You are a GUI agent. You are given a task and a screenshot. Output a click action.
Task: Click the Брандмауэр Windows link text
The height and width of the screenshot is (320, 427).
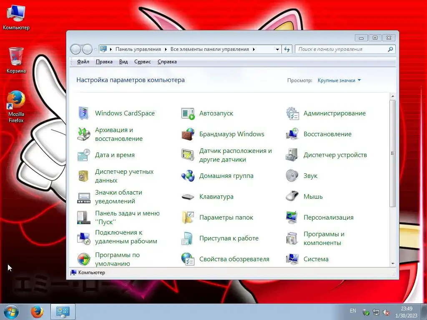pyautogui.click(x=232, y=134)
